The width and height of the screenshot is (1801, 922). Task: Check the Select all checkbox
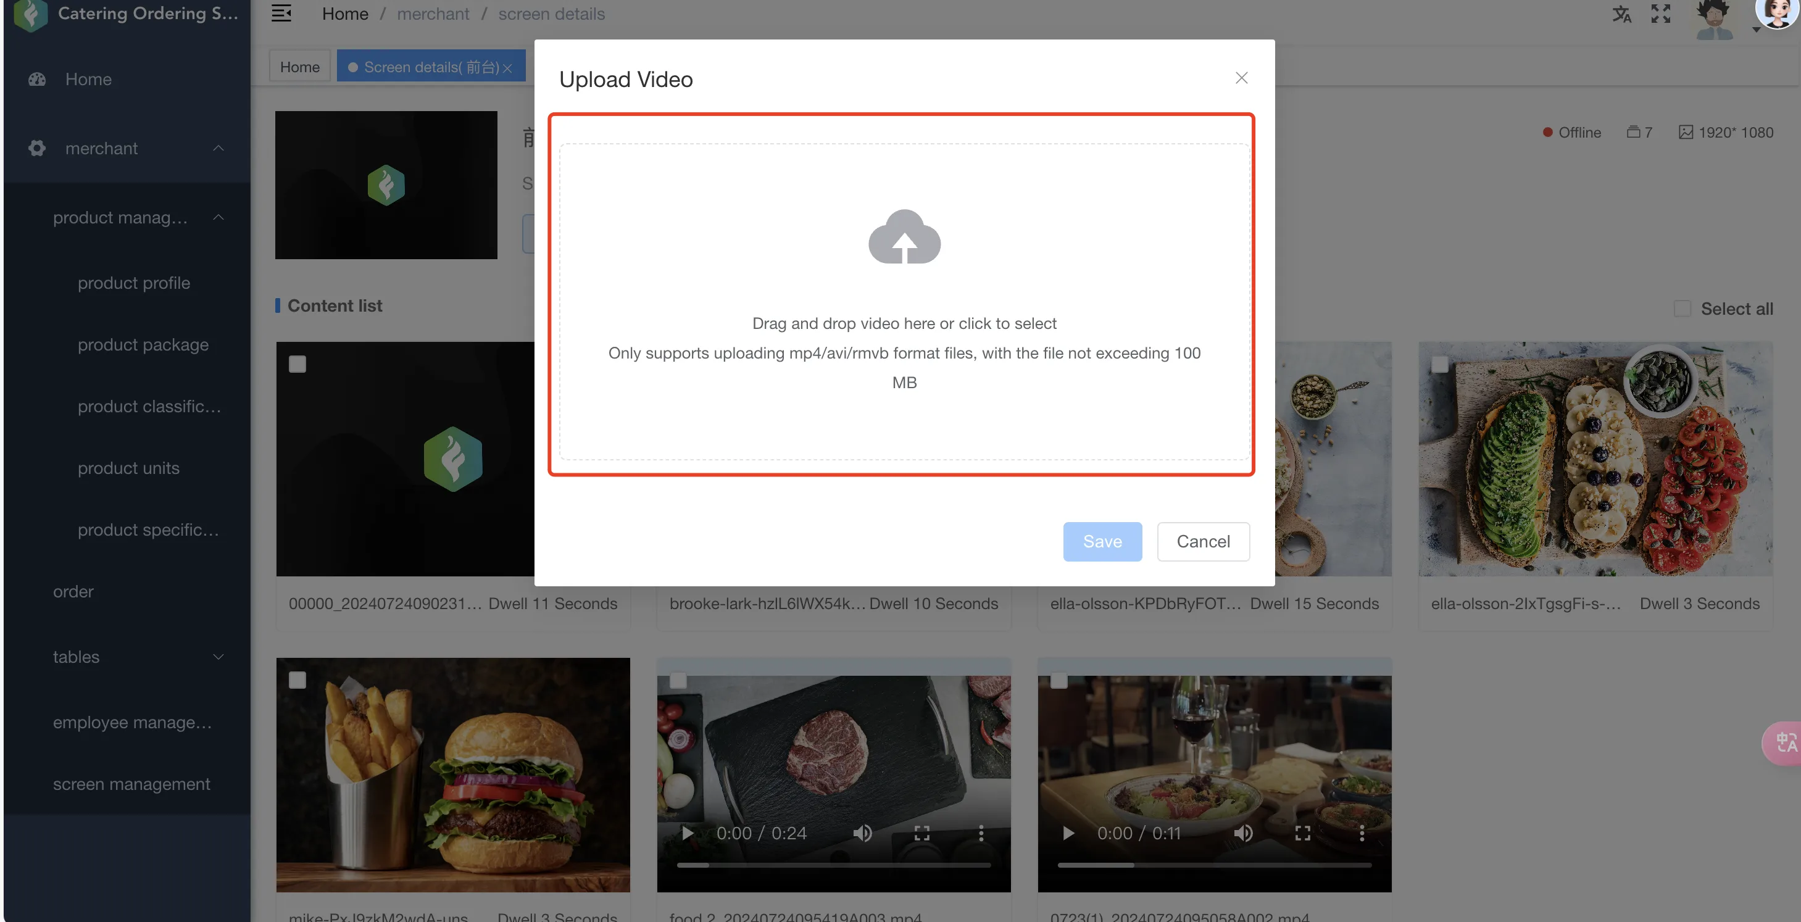point(1682,309)
